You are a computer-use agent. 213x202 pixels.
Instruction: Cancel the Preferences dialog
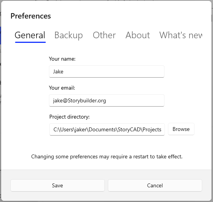click(155, 185)
